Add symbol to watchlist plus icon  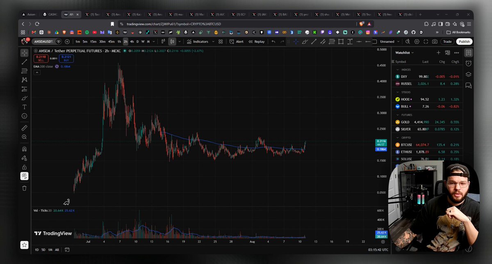tap(438, 53)
